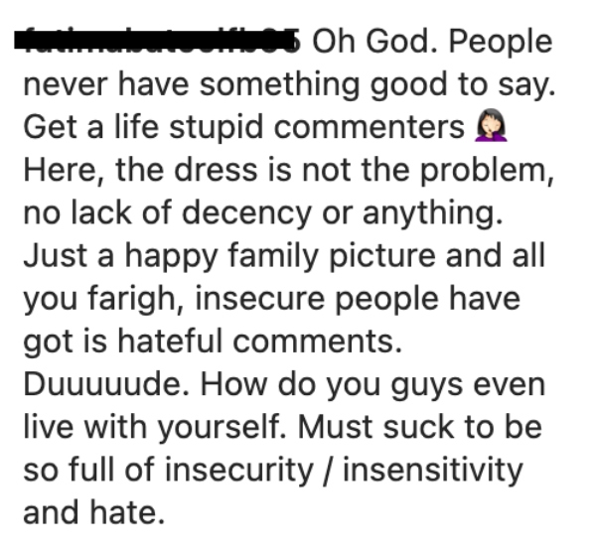
Task: Click the word 'Duuuuude.'
Action: tap(106, 384)
